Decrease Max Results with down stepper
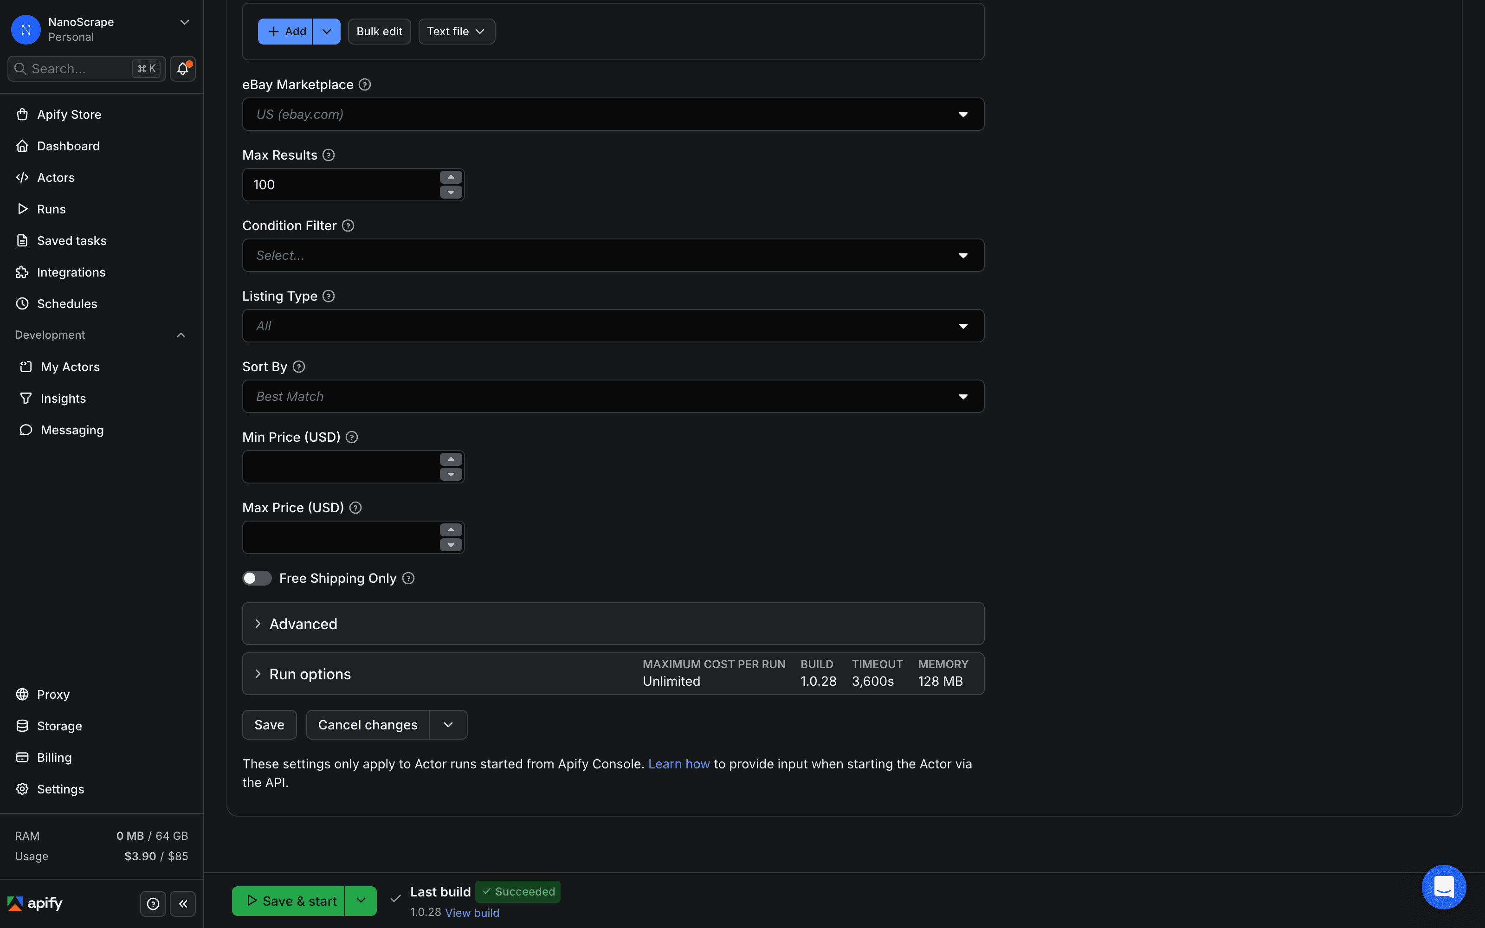The height and width of the screenshot is (928, 1485). 451,192
